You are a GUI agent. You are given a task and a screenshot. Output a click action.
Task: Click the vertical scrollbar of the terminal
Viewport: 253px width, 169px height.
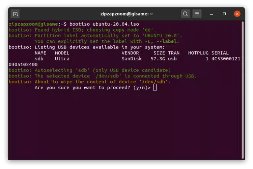pyautogui.click(x=243, y=90)
